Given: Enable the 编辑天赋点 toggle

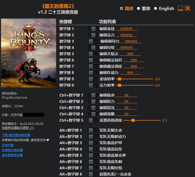Looking at the screenshot, I should coord(93,54).
